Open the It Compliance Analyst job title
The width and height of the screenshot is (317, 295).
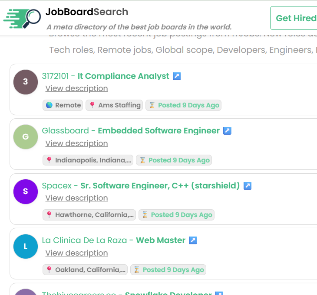123,76
